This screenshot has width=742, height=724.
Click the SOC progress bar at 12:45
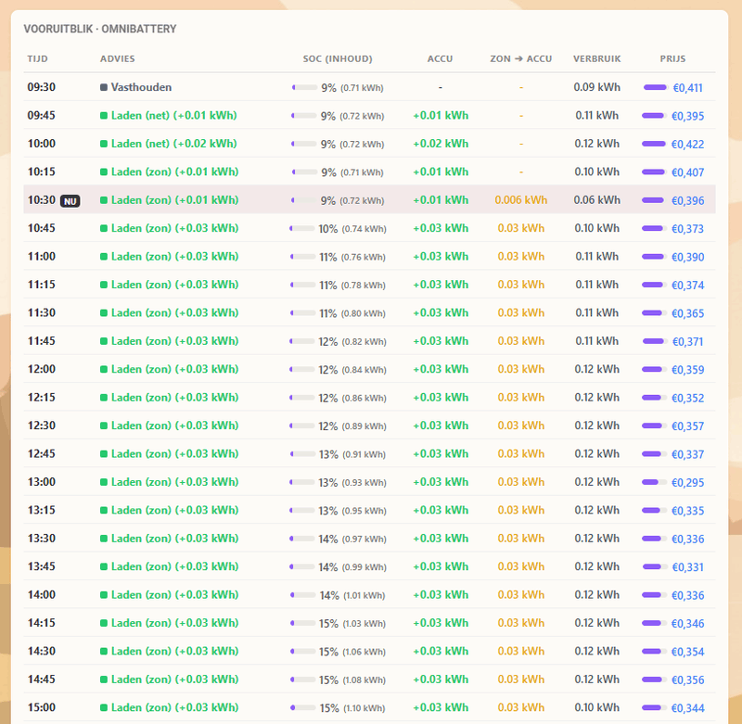[303, 454]
